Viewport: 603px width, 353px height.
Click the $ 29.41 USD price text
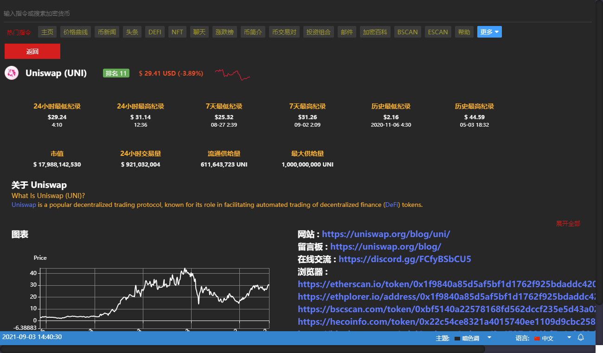[171, 73]
